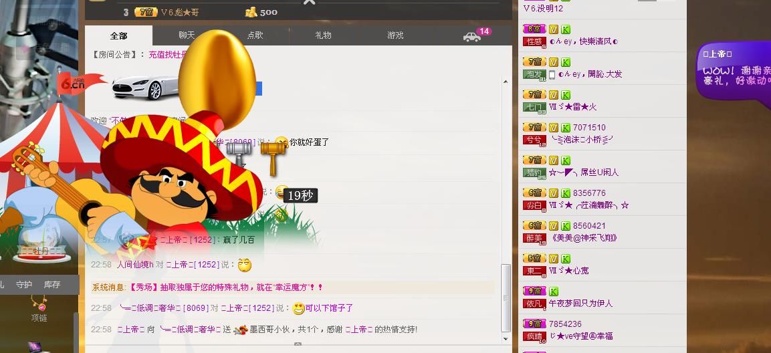The image size is (771, 353).
Task: Click the smiley emoji before 可以下馆子了
Action: (x=298, y=308)
